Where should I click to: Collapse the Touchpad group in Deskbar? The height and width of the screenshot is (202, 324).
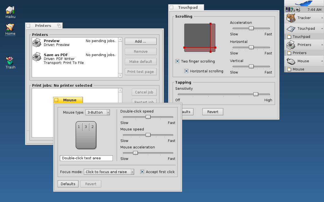(322, 29)
